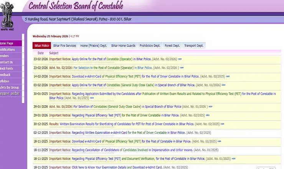
Task: Open Contact Us from the sidebar
Action: click(6, 62)
